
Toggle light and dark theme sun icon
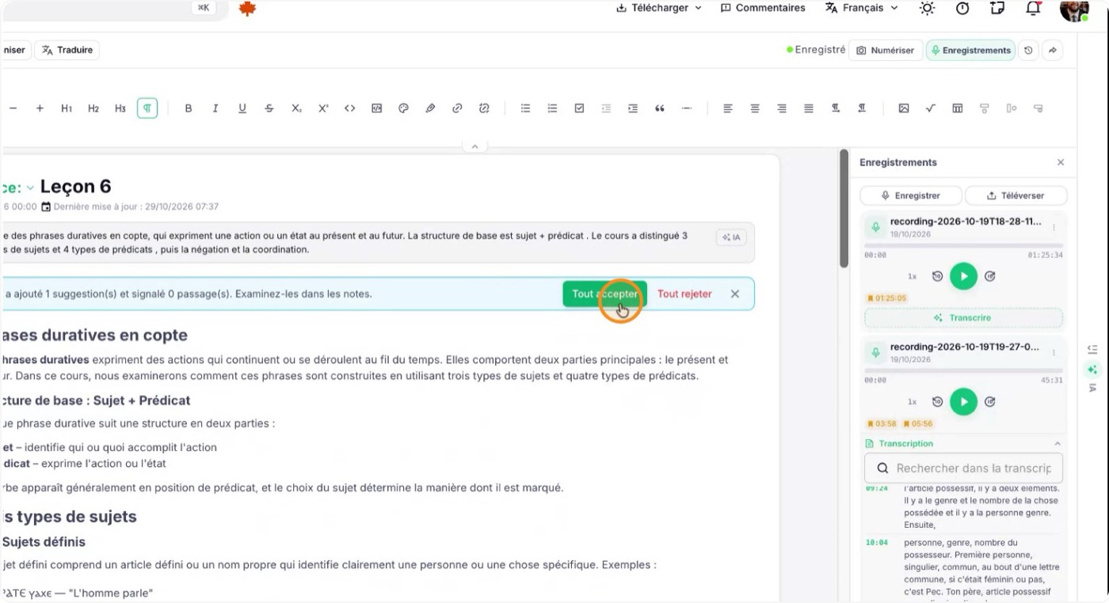[927, 8]
